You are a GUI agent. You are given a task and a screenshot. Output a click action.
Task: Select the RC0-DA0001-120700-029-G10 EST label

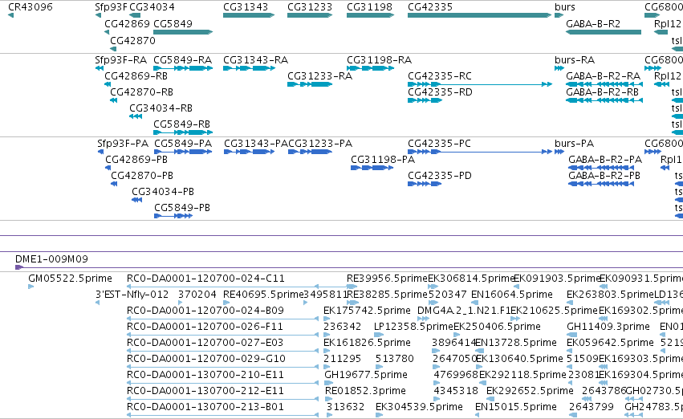click(206, 359)
